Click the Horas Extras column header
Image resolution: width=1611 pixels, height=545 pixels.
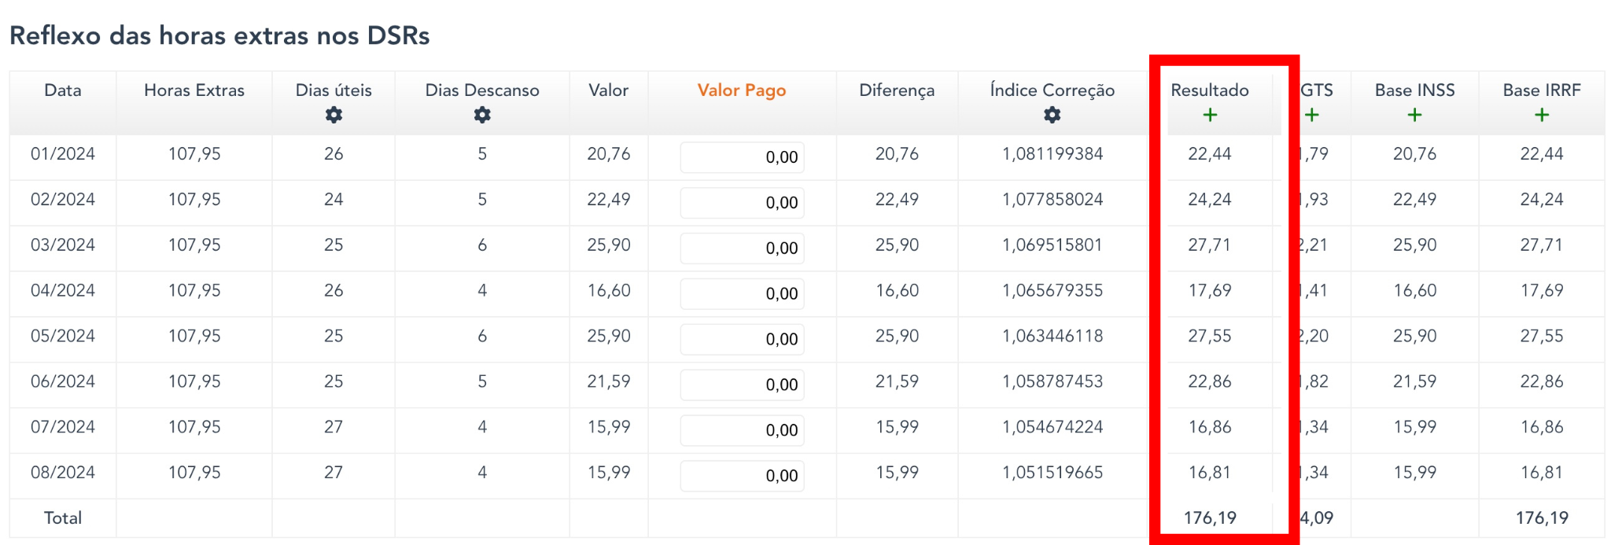pyautogui.click(x=194, y=90)
